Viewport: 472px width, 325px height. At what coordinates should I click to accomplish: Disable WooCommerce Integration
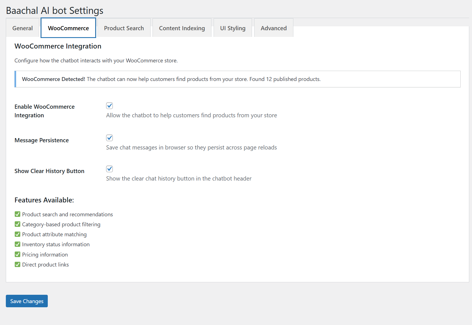[109, 106]
